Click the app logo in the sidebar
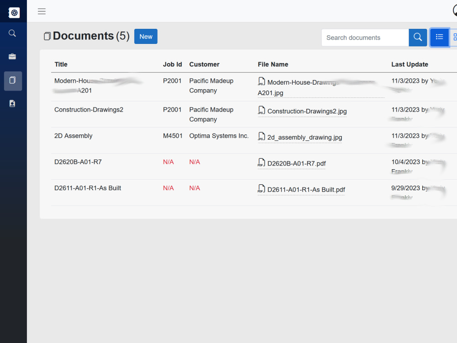 (x=14, y=12)
